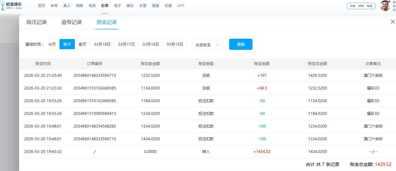This screenshot has height=171, width=396.
Task: Pick 03月15日 in date filter
Action: click(175, 44)
